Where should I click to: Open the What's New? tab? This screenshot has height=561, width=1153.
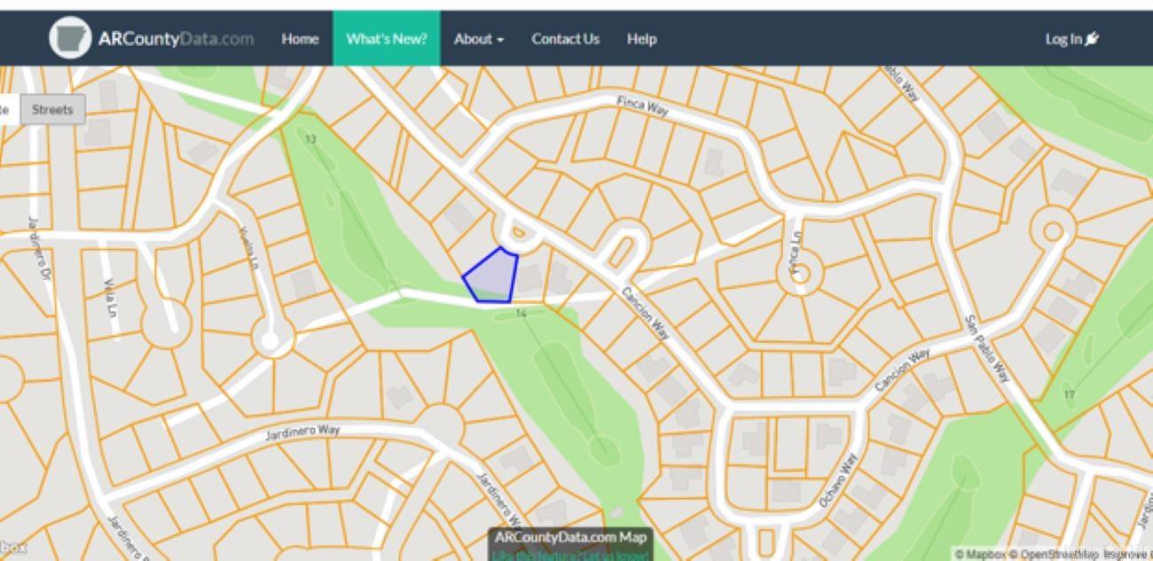pos(387,39)
